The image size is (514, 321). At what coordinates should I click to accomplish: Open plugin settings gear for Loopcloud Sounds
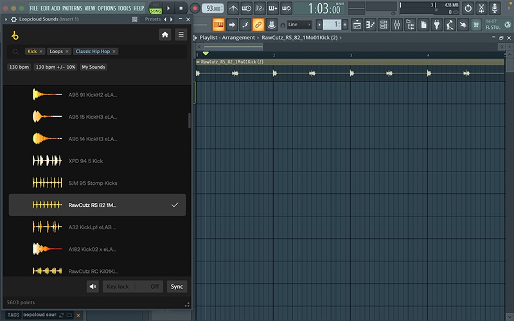coord(14,19)
